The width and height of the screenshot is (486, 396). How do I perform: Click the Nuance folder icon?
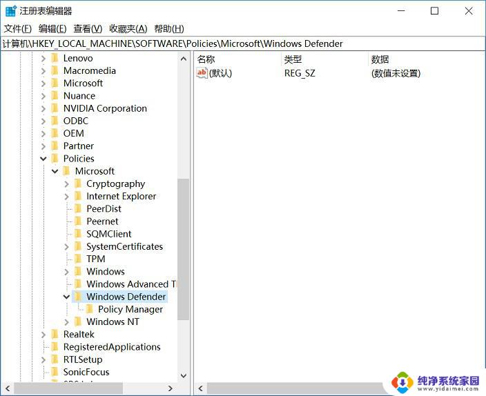coord(55,96)
